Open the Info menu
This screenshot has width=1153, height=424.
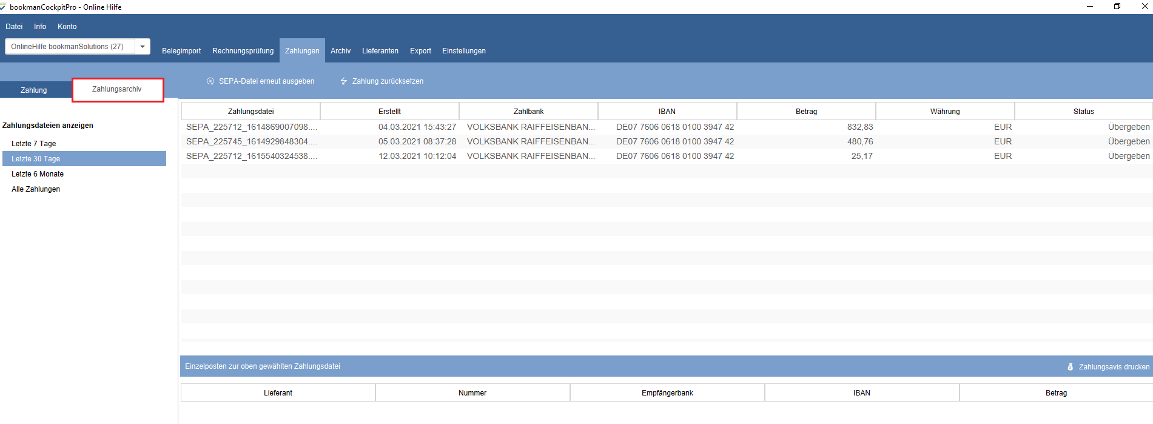40,27
